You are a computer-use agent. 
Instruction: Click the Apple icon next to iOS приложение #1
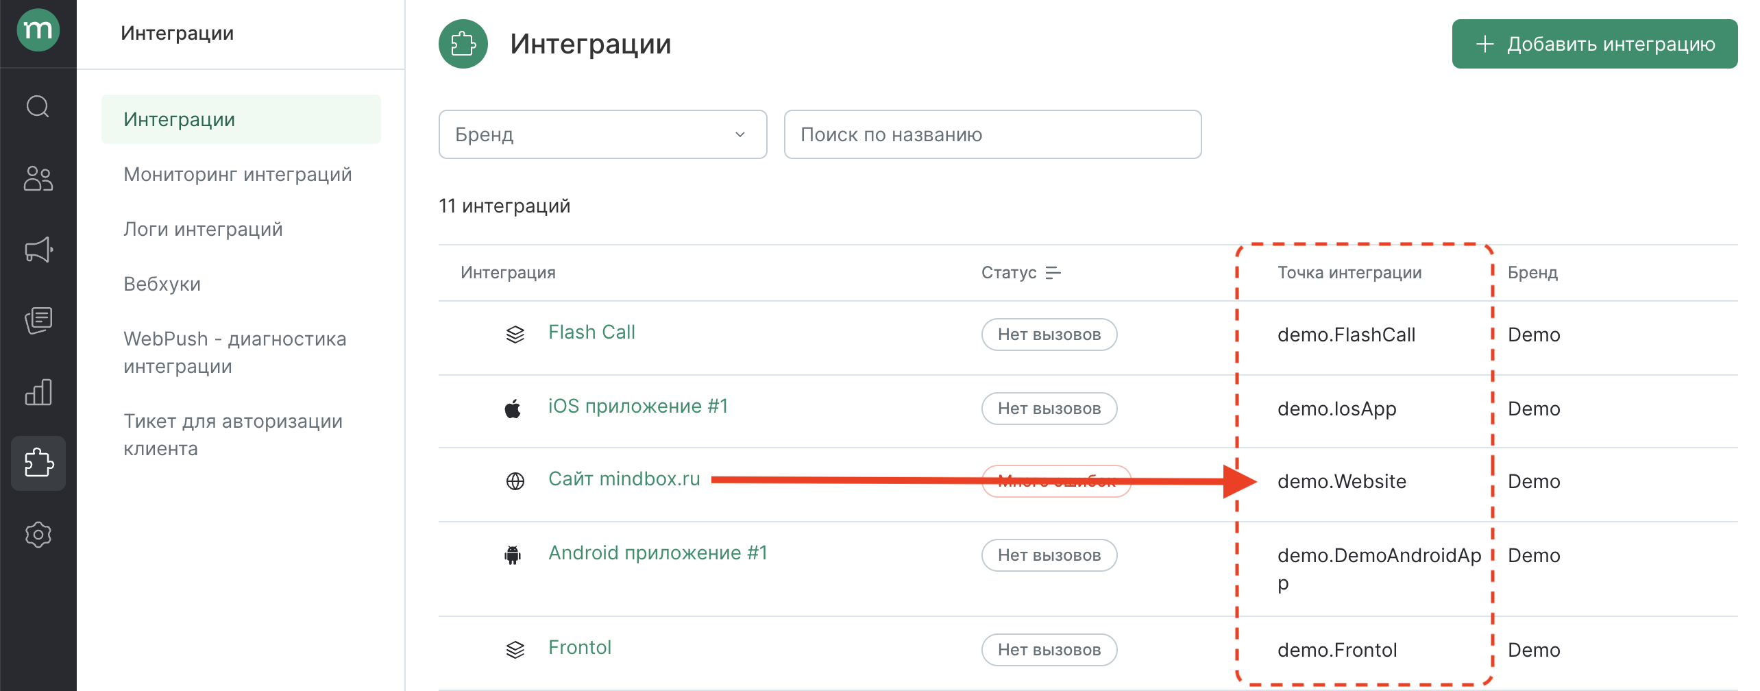point(513,407)
